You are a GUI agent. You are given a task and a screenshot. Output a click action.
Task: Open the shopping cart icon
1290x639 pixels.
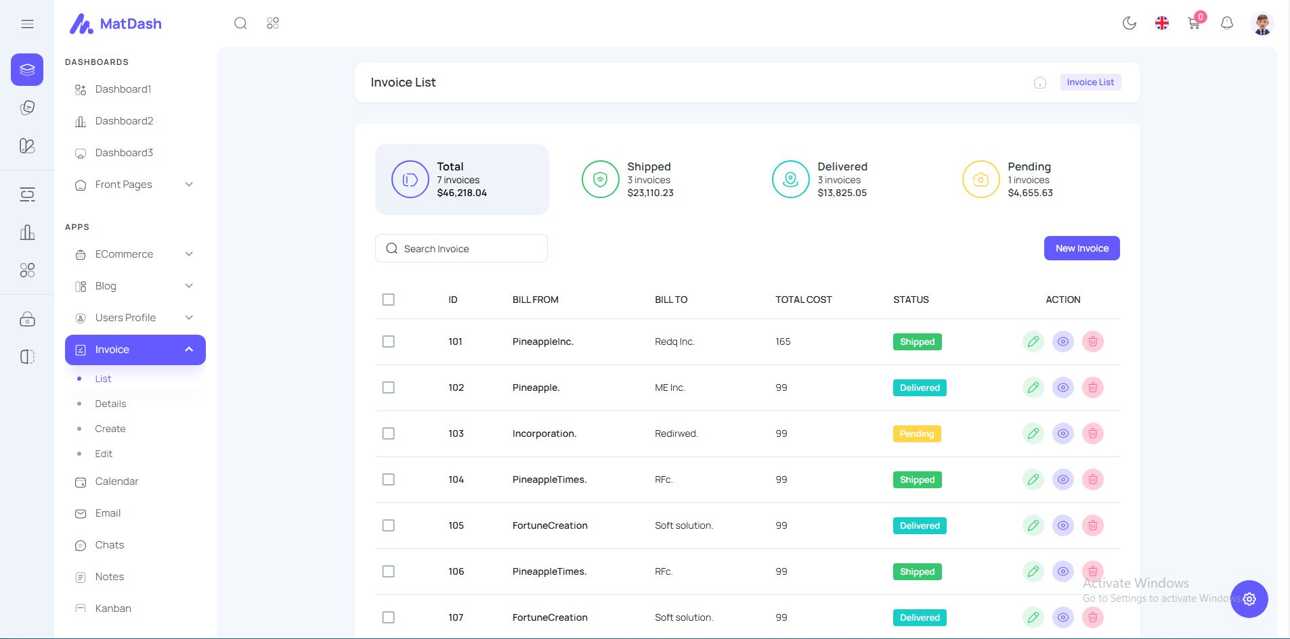click(1194, 24)
